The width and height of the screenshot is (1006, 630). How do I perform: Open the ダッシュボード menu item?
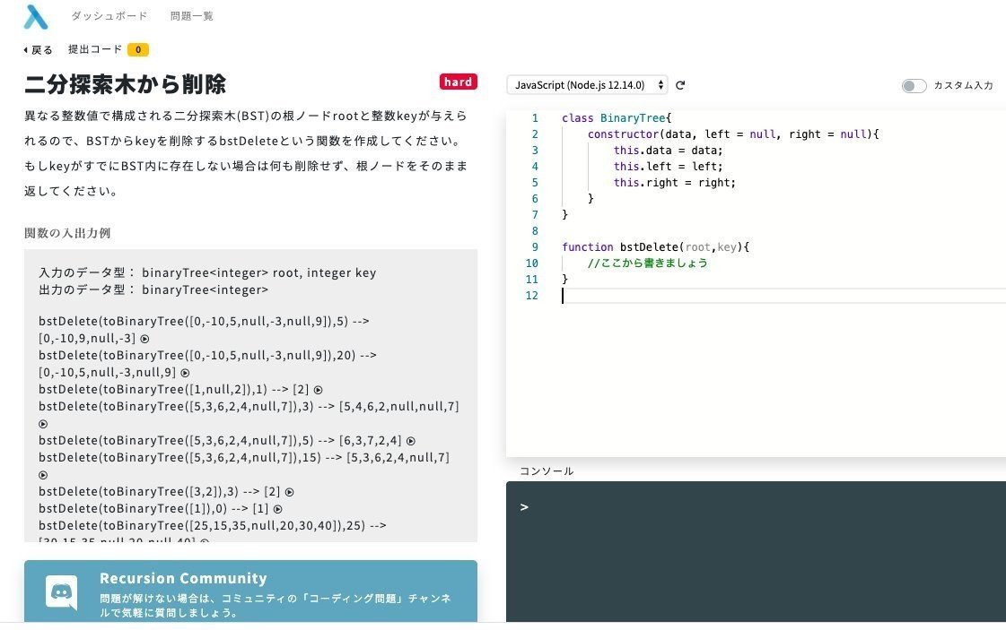[x=109, y=15]
